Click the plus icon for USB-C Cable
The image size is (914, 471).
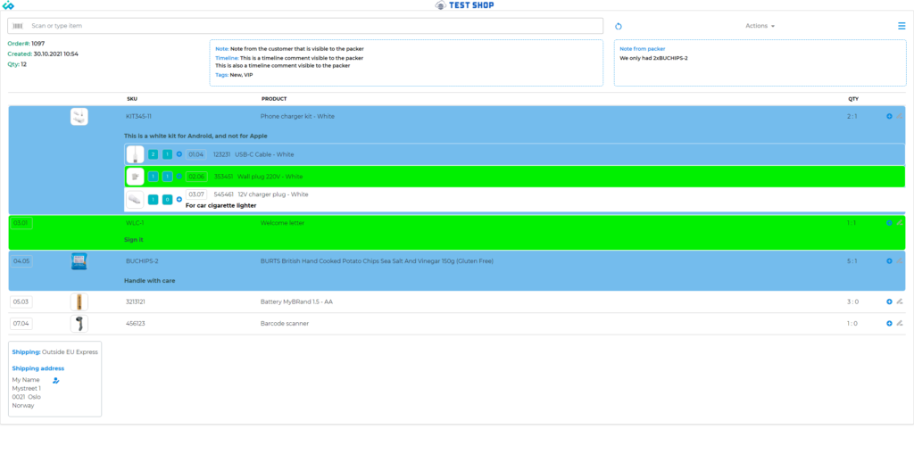(179, 154)
